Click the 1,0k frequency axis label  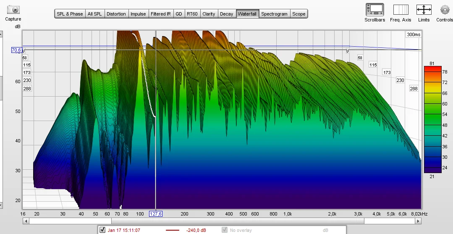(x=288, y=214)
